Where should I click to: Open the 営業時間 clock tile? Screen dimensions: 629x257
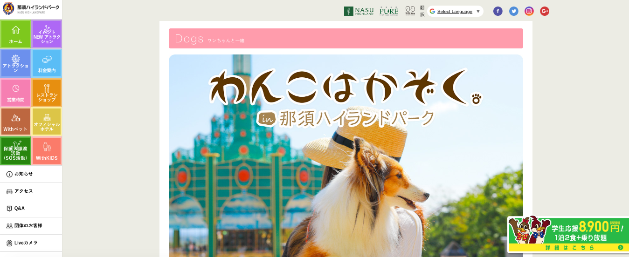pos(15,93)
